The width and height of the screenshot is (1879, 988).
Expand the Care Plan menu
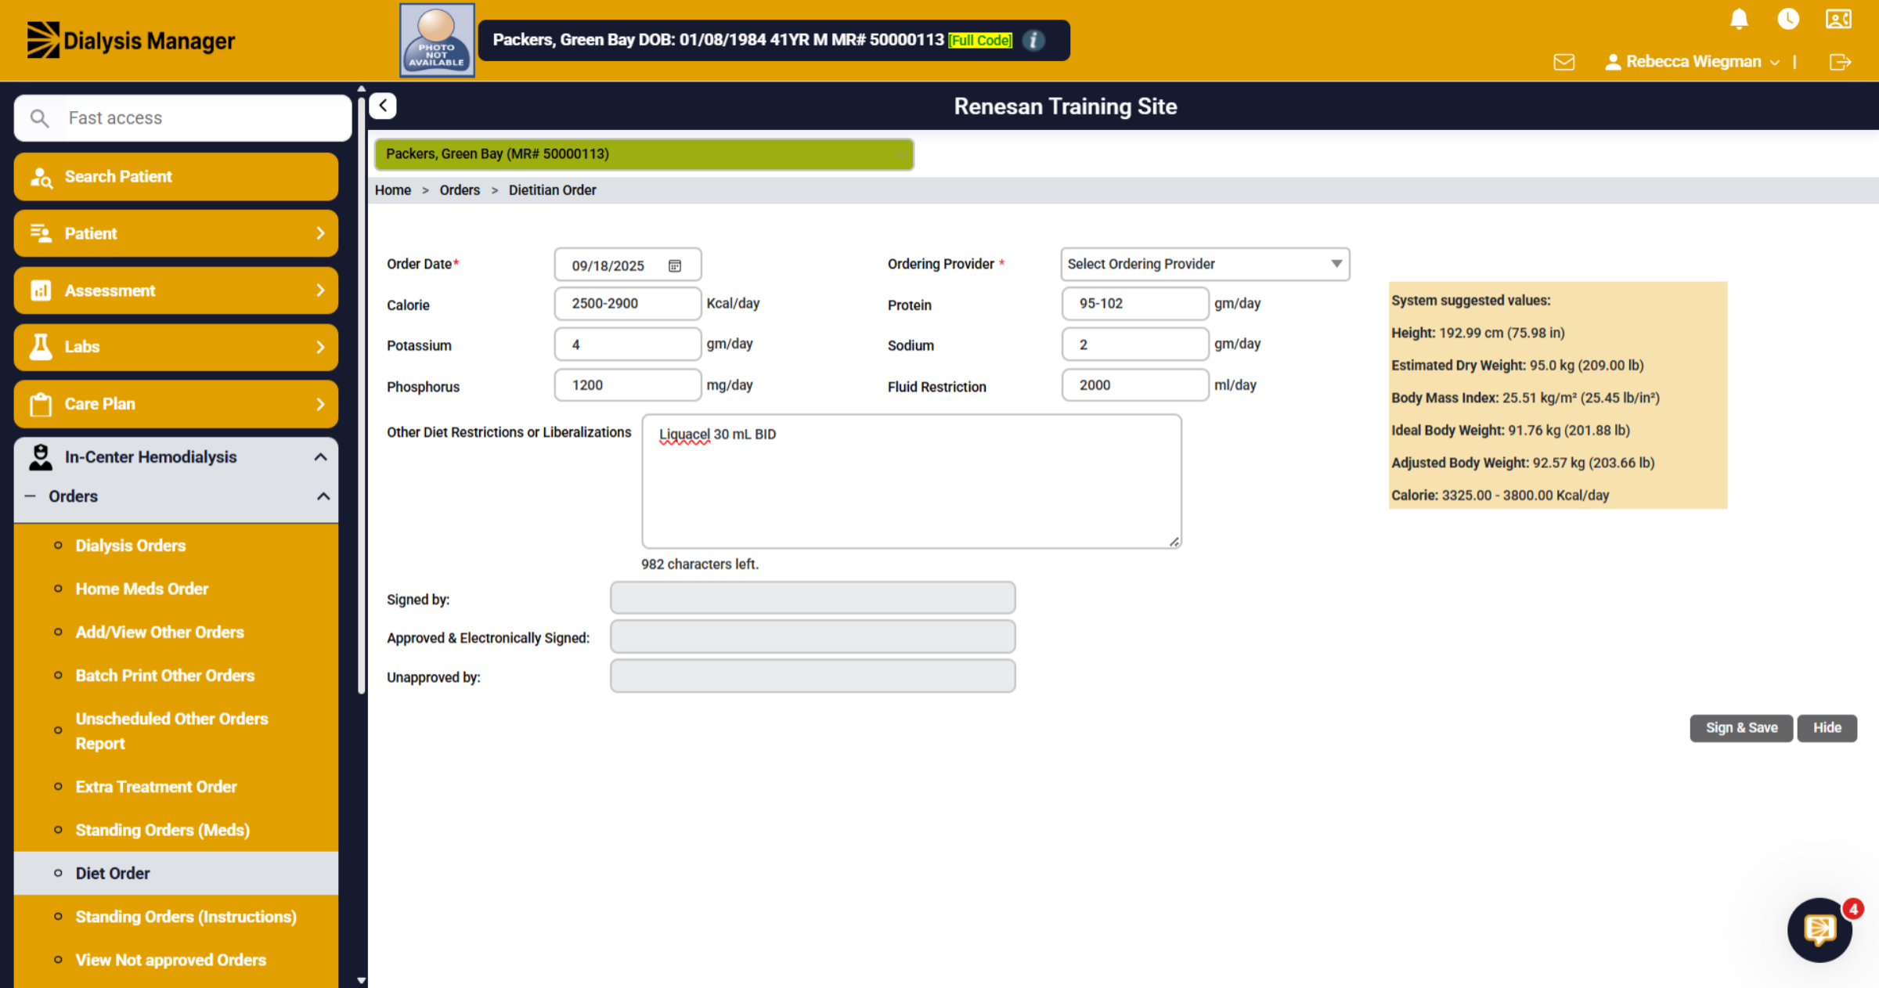(176, 404)
